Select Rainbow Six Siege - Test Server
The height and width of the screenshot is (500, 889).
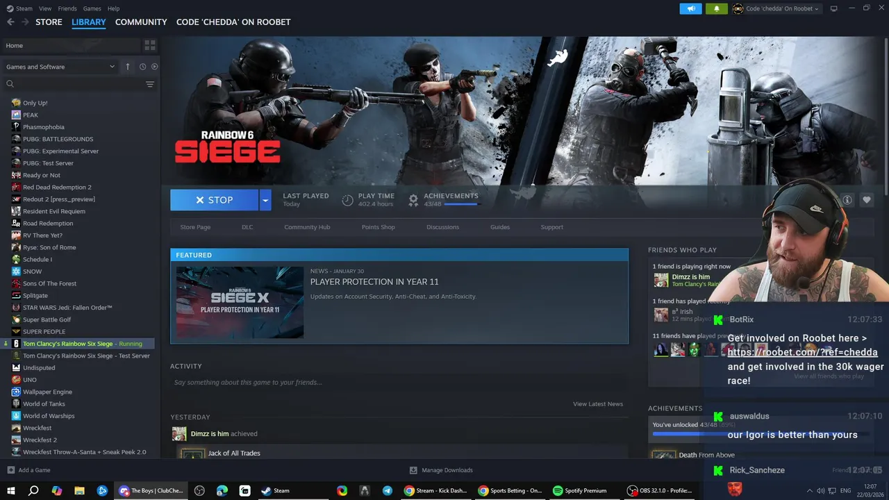click(86, 356)
